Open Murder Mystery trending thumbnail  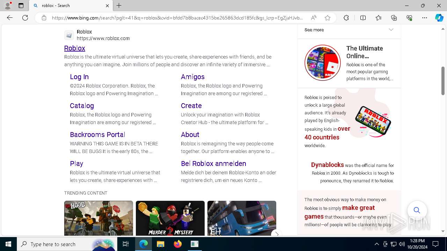click(x=170, y=219)
